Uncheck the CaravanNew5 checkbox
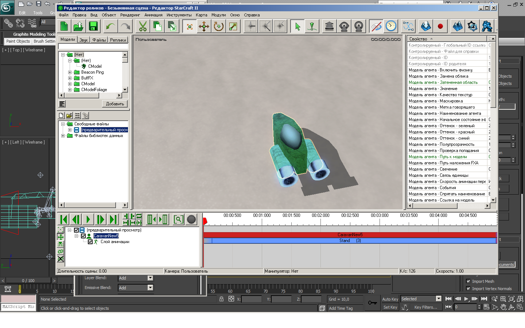Image resolution: width=525 pixels, height=328 pixels. [x=83, y=236]
